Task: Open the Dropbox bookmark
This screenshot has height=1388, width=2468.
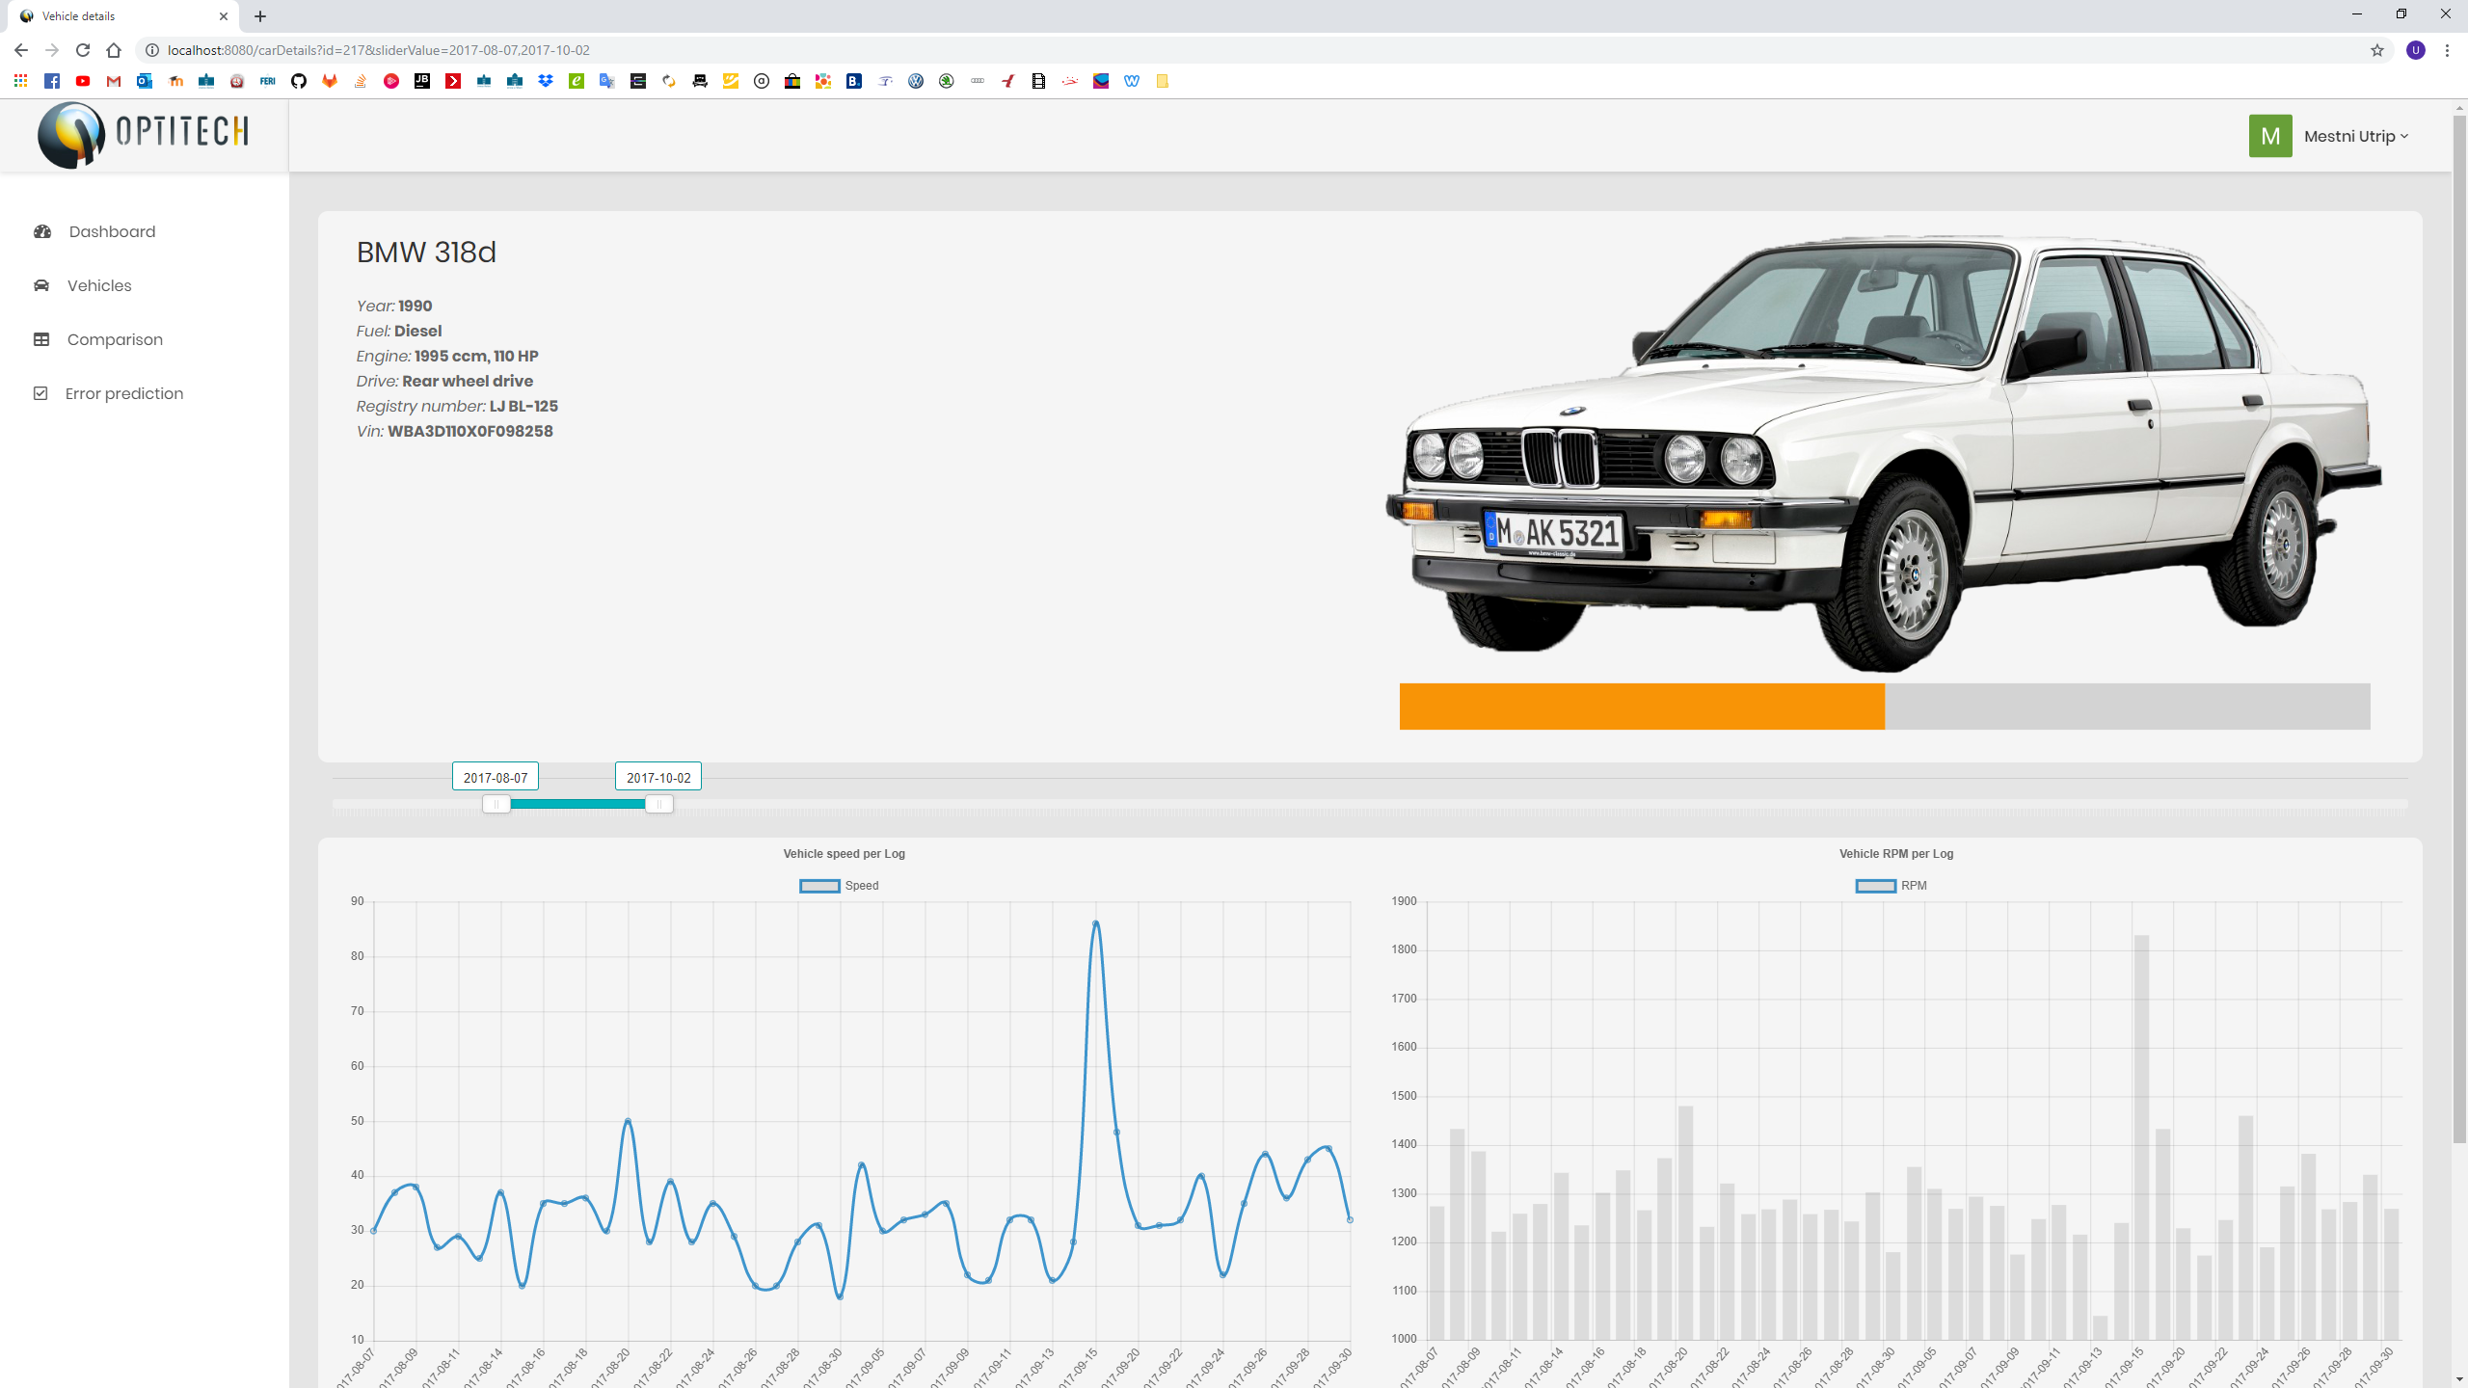Action: 546,81
